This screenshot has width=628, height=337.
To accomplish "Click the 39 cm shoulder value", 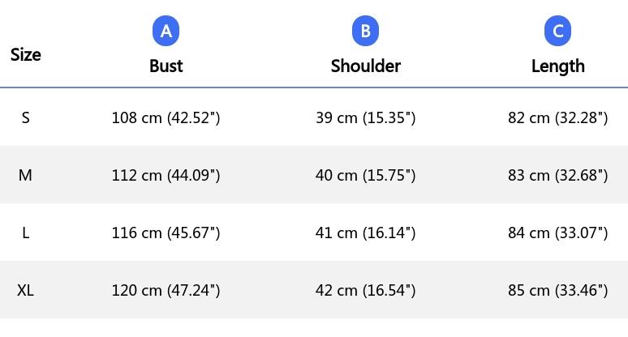I will (366, 118).
